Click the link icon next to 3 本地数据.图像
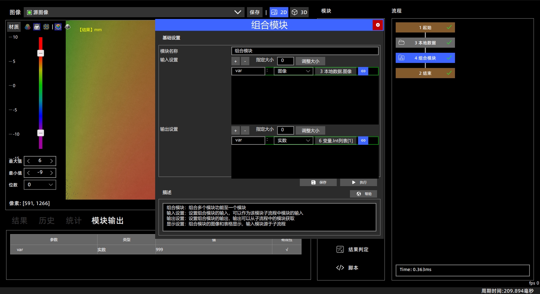 [x=363, y=71]
